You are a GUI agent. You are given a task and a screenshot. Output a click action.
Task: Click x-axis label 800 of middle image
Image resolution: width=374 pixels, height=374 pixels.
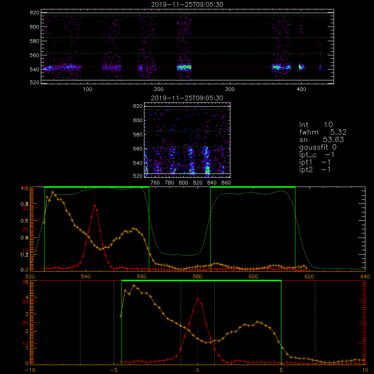click(183, 183)
